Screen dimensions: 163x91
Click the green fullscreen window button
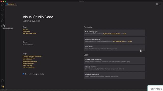coord(5,1)
